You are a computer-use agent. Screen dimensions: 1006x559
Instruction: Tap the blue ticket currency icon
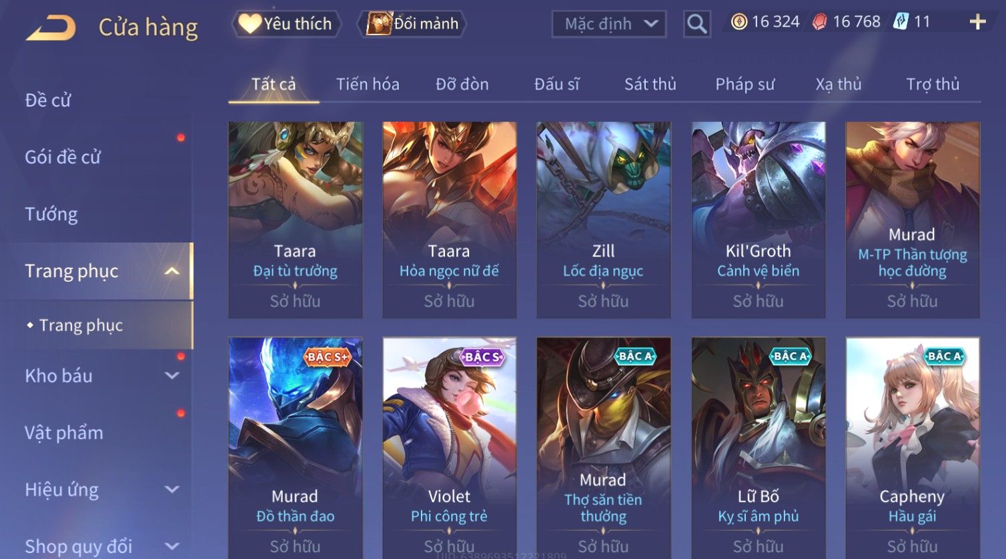[901, 22]
